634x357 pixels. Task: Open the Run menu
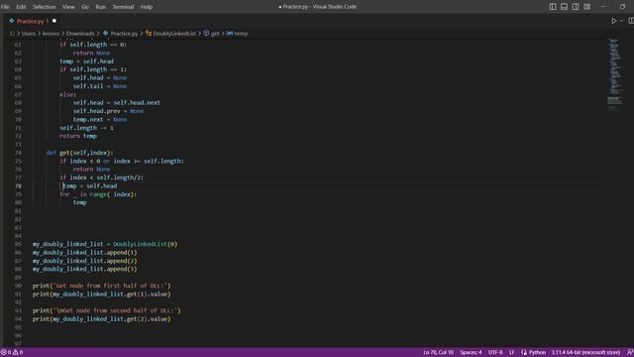tap(101, 7)
